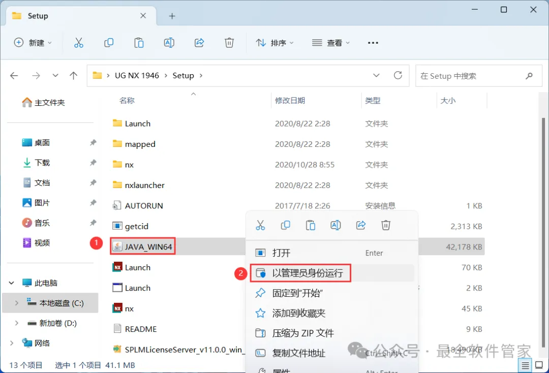Open the 排序 (Sort) dropdown
Image resolution: width=549 pixels, height=373 pixels.
pyautogui.click(x=275, y=43)
